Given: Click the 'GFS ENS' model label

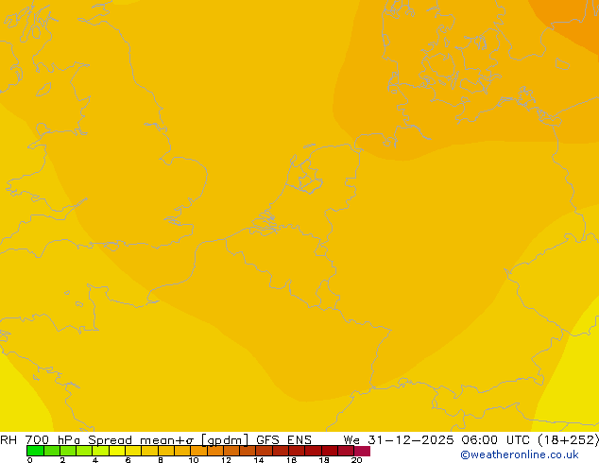Looking at the screenshot, I should [x=283, y=440].
